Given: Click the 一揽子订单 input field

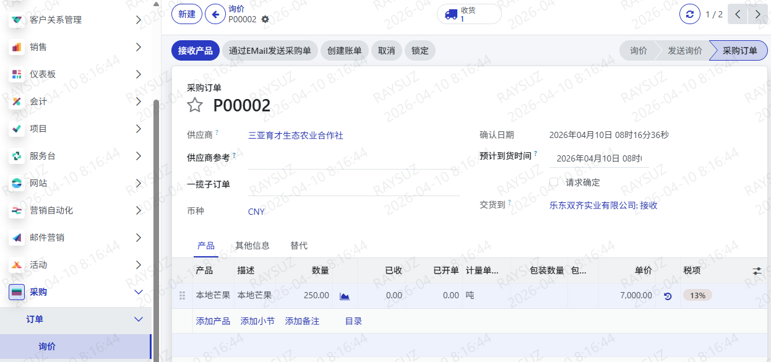Looking at the screenshot, I should tap(354, 185).
